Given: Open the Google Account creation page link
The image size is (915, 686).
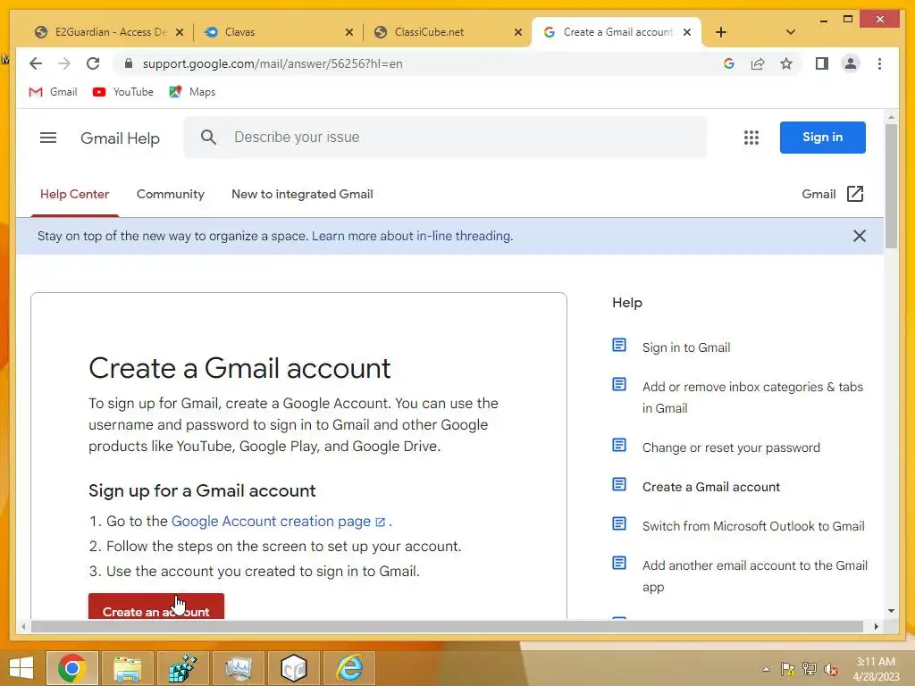Looking at the screenshot, I should pyautogui.click(x=279, y=521).
